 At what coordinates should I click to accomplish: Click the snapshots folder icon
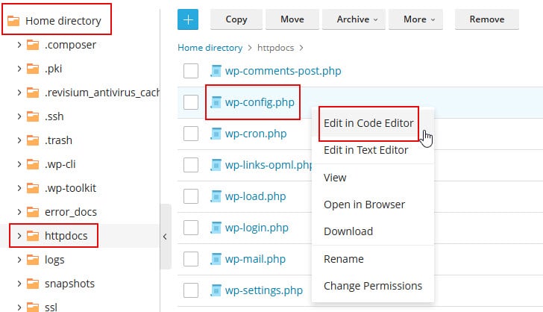point(33,284)
